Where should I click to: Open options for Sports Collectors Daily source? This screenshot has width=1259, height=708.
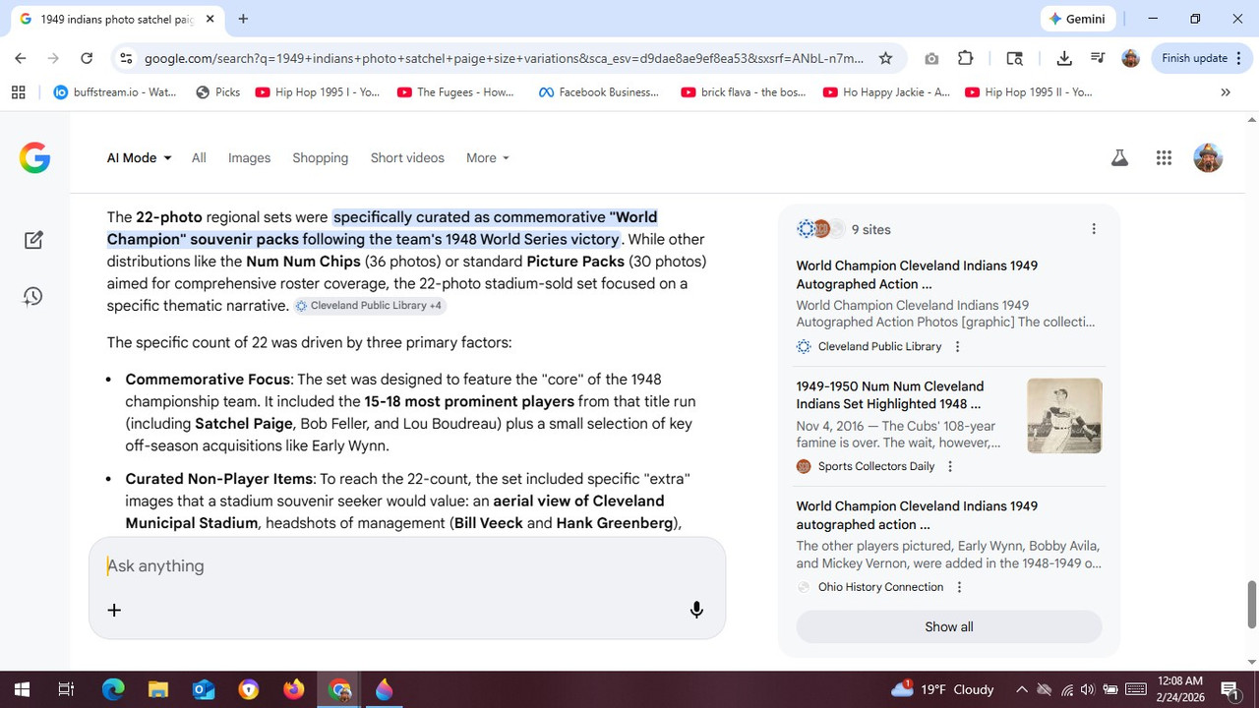[950, 466]
